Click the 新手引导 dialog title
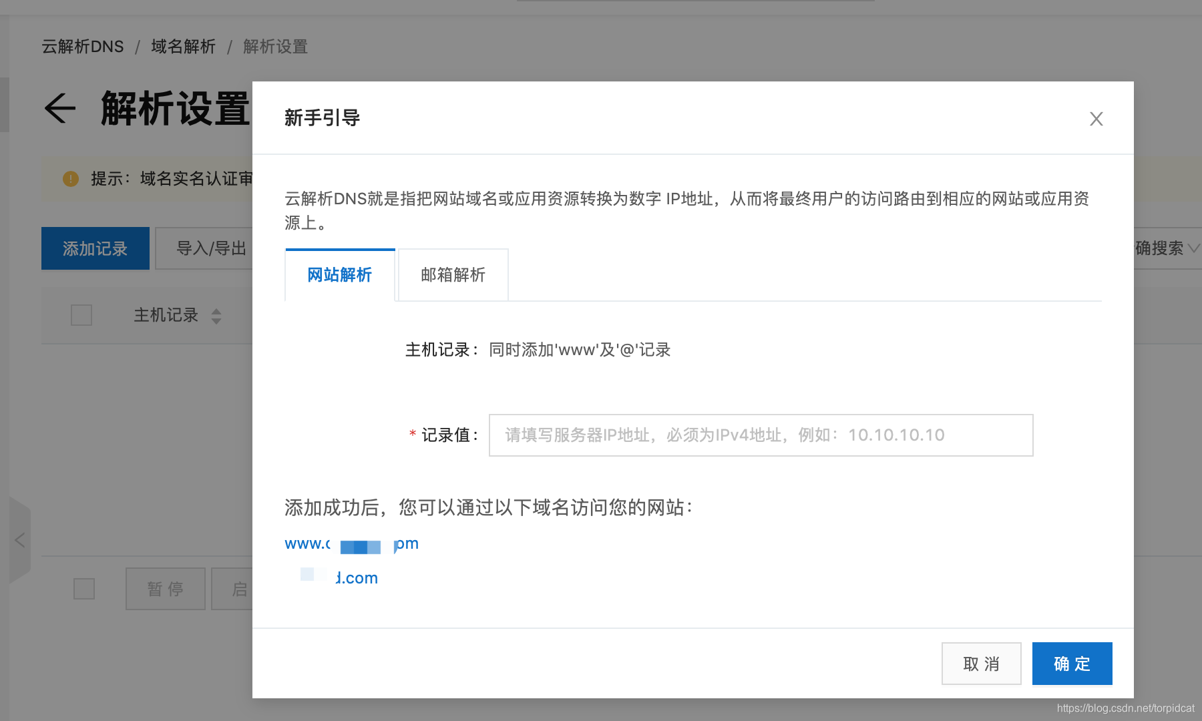 323,118
